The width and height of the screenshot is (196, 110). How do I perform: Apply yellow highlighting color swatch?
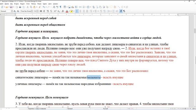coord(71,11)
